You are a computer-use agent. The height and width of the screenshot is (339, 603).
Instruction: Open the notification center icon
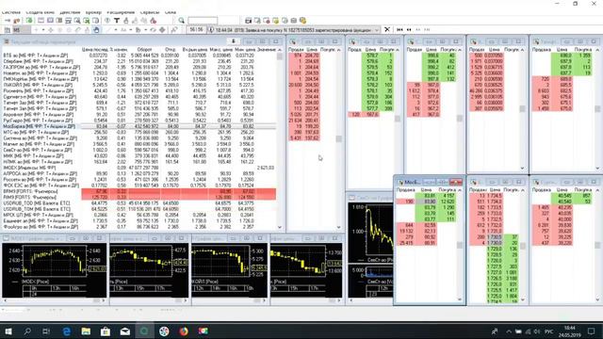click(591, 331)
